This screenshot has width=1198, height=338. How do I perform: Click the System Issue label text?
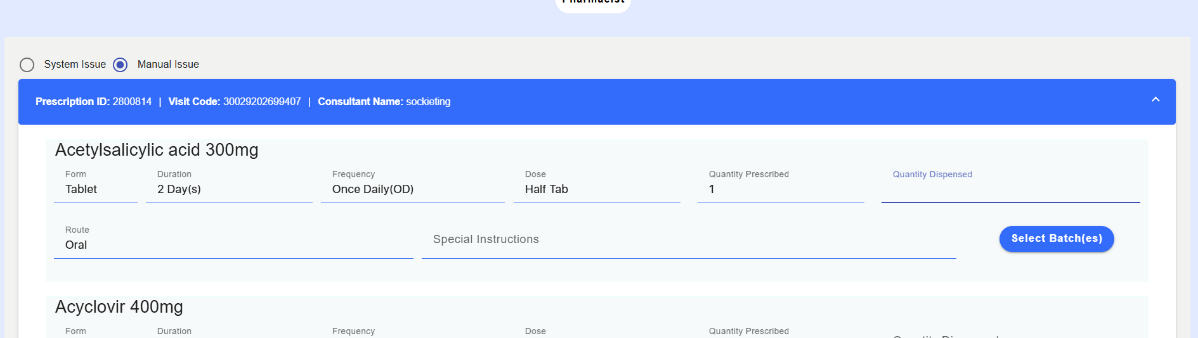[75, 65]
